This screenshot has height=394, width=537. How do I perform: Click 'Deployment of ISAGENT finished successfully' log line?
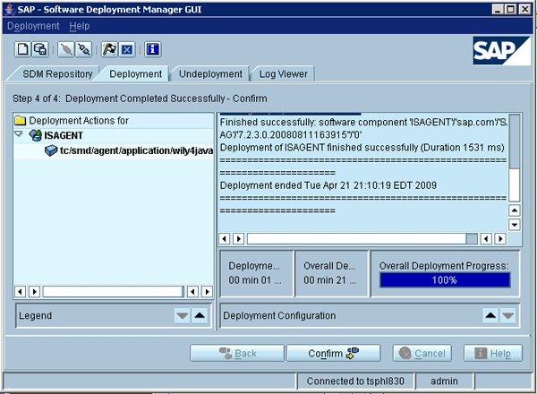pyautogui.click(x=362, y=148)
